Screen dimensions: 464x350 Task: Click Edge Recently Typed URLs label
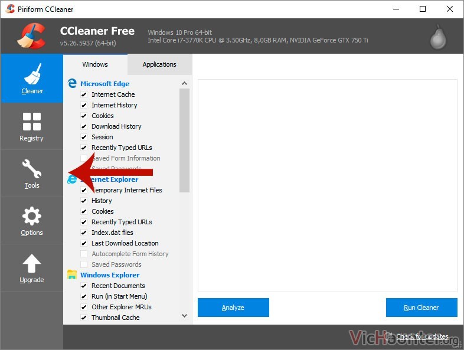[122, 148]
